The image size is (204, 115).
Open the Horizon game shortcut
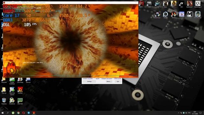coord(182,15)
